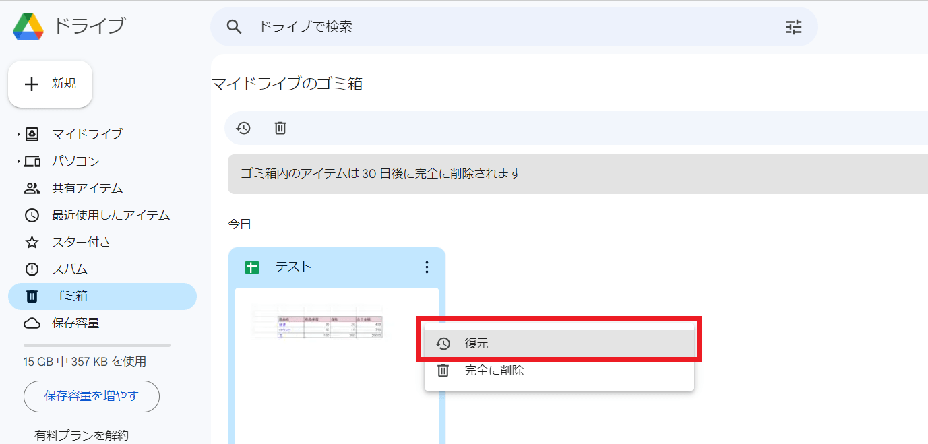The height and width of the screenshot is (444, 928).
Task: Click the green Sheets icon on テスト
Action: pyautogui.click(x=252, y=267)
